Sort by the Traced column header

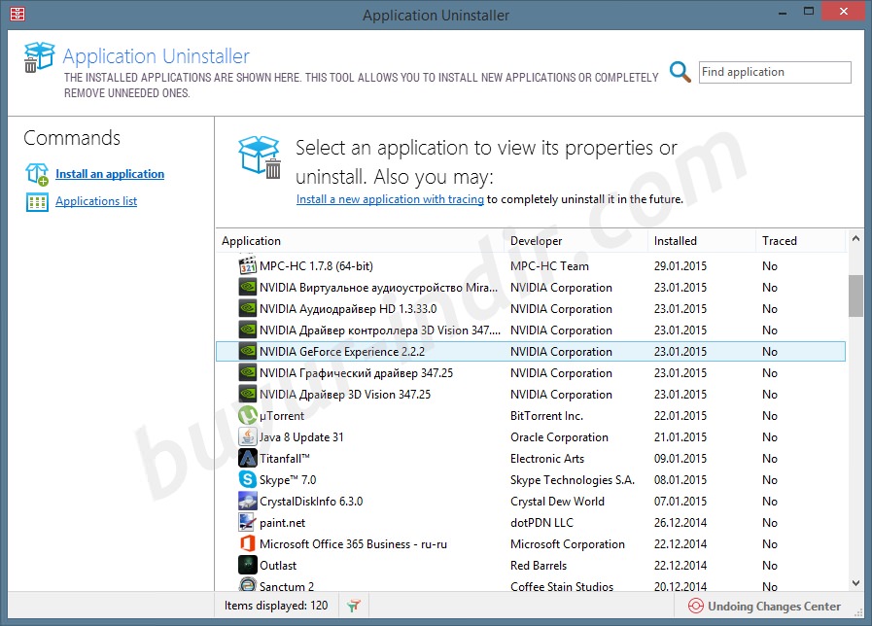(x=801, y=241)
